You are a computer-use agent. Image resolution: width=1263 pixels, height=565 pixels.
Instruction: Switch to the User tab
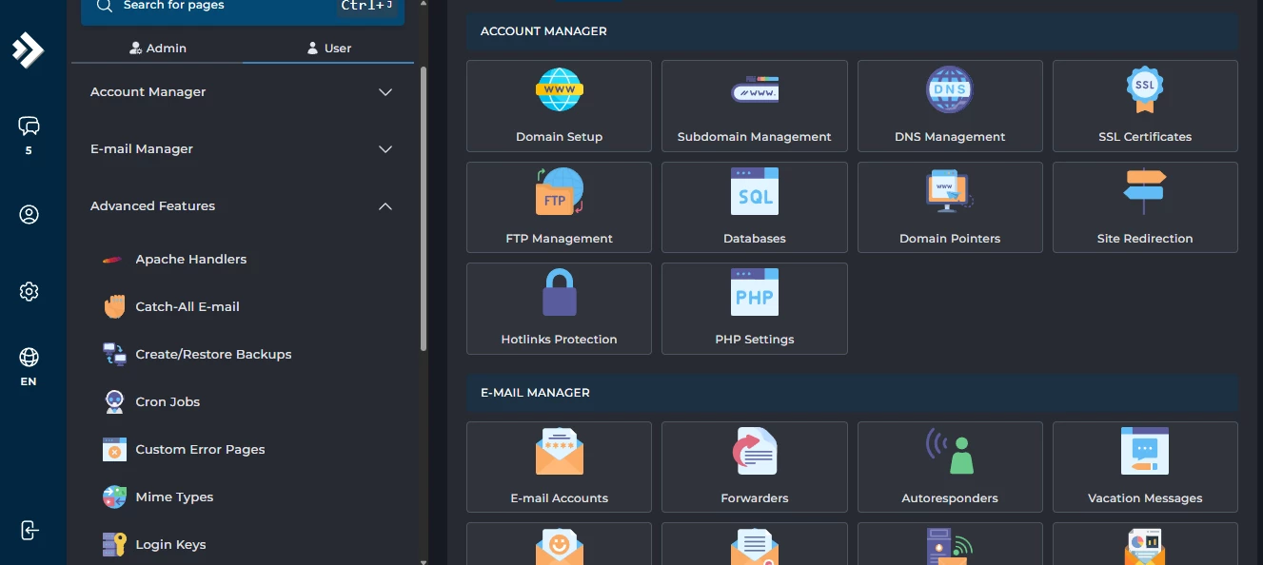tap(328, 48)
